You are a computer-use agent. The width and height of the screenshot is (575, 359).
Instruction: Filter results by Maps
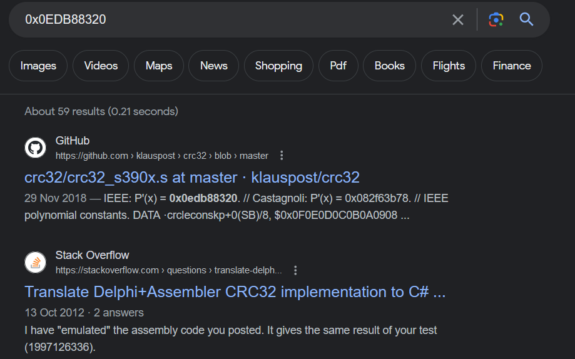click(x=159, y=66)
